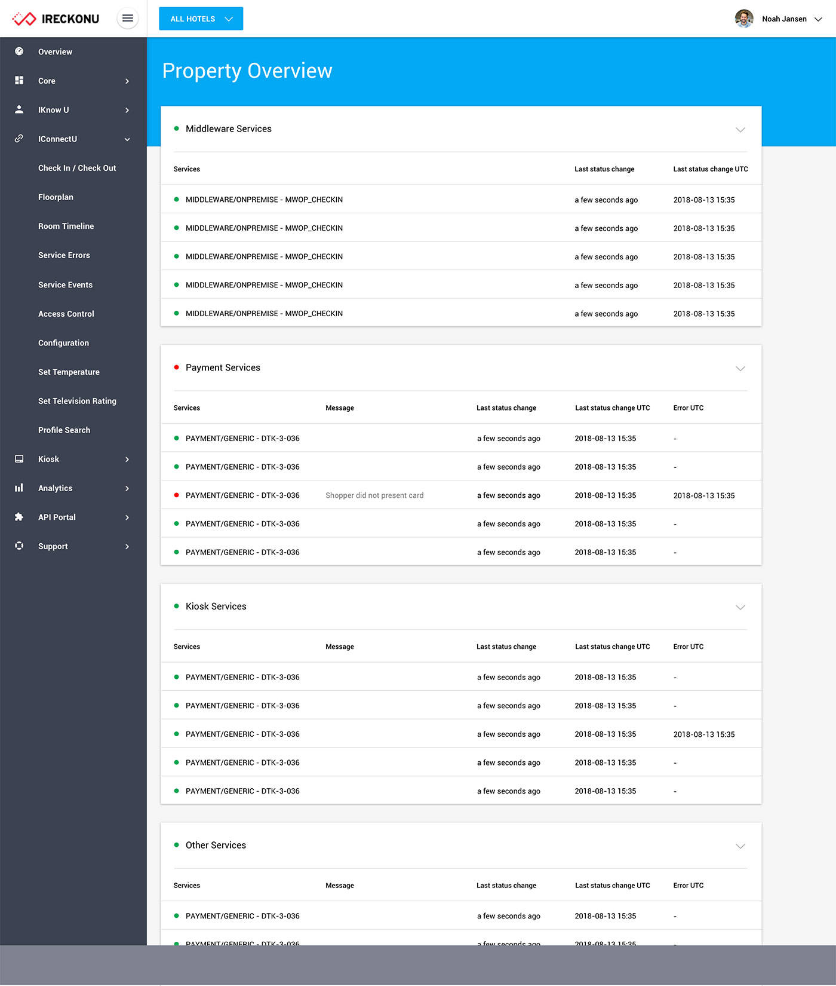Click the Noah Jansen username

(x=784, y=19)
